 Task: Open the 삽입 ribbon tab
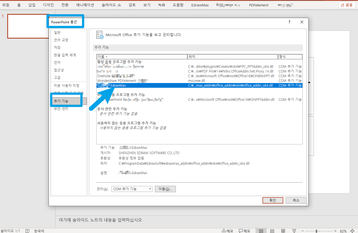click(32, 5)
